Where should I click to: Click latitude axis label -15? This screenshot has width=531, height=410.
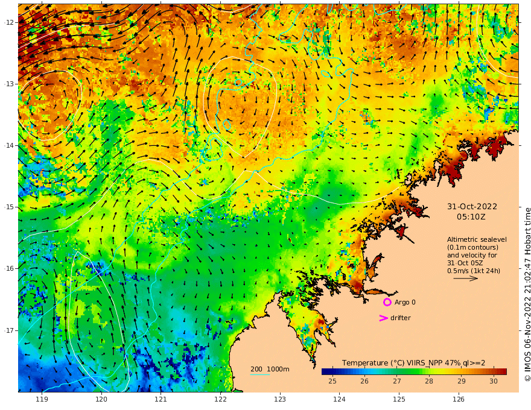[x=9, y=207]
